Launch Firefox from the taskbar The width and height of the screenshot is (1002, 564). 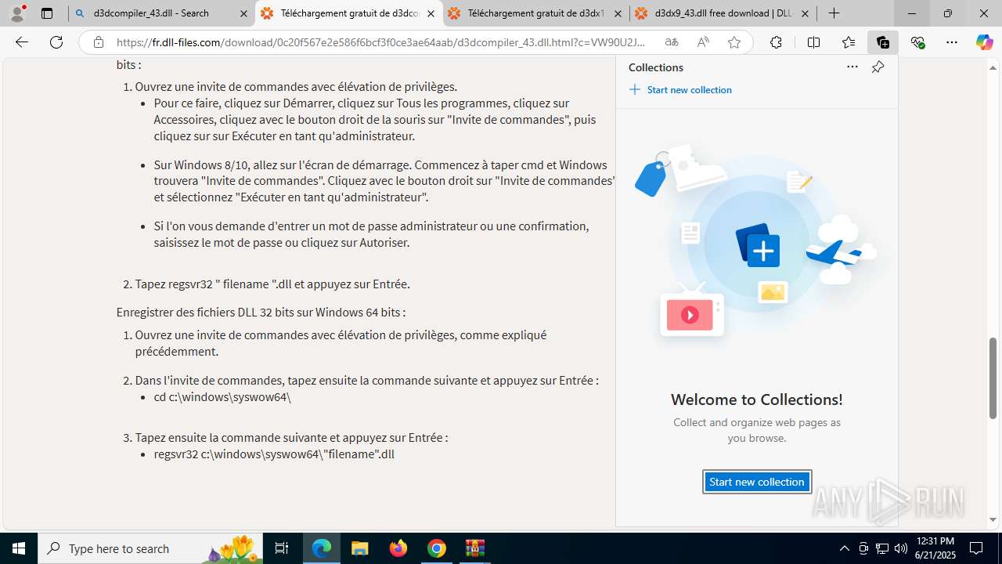point(398,548)
